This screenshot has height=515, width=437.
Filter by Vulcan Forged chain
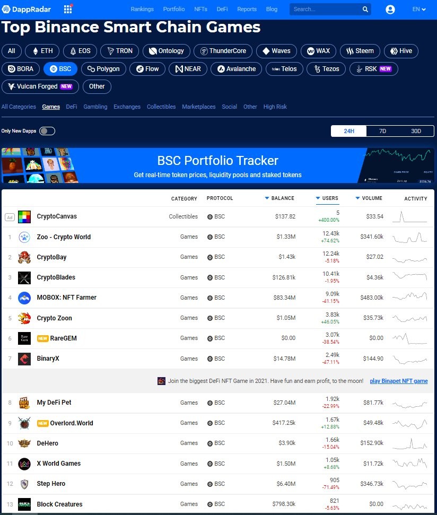pos(40,86)
